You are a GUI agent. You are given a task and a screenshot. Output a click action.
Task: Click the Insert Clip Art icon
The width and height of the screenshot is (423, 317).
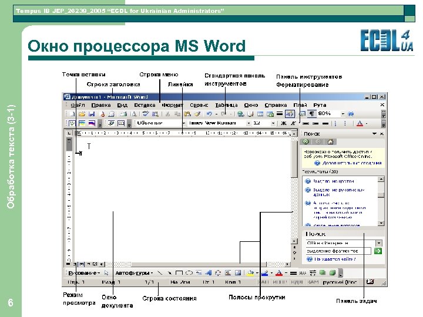[228, 273]
